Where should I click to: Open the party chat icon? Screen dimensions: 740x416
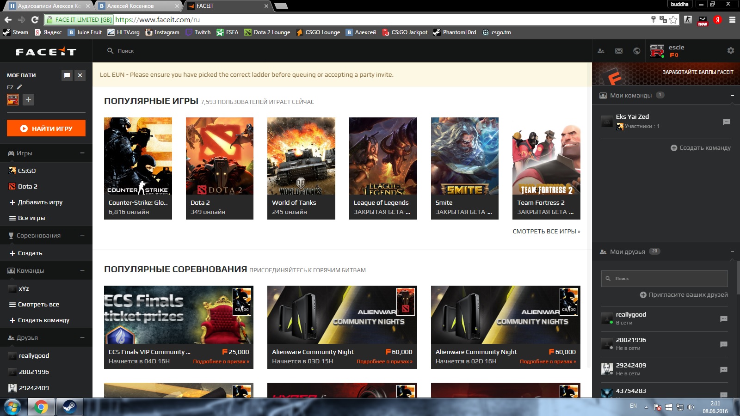coord(67,75)
